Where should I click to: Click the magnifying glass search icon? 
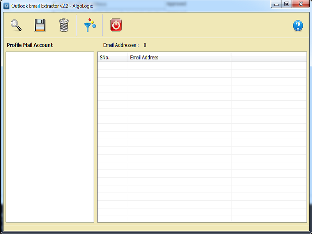[16, 25]
